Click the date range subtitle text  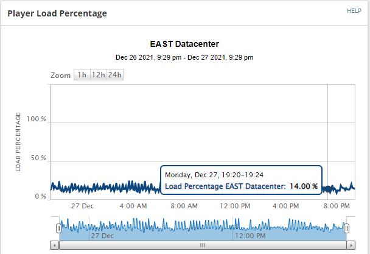point(184,57)
